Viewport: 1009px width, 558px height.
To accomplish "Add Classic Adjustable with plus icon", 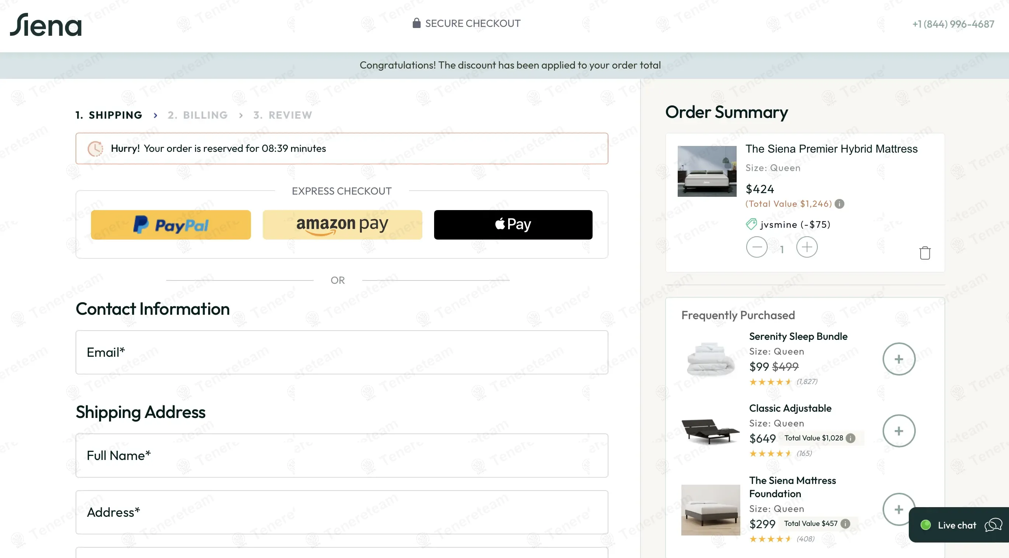I will coord(898,431).
